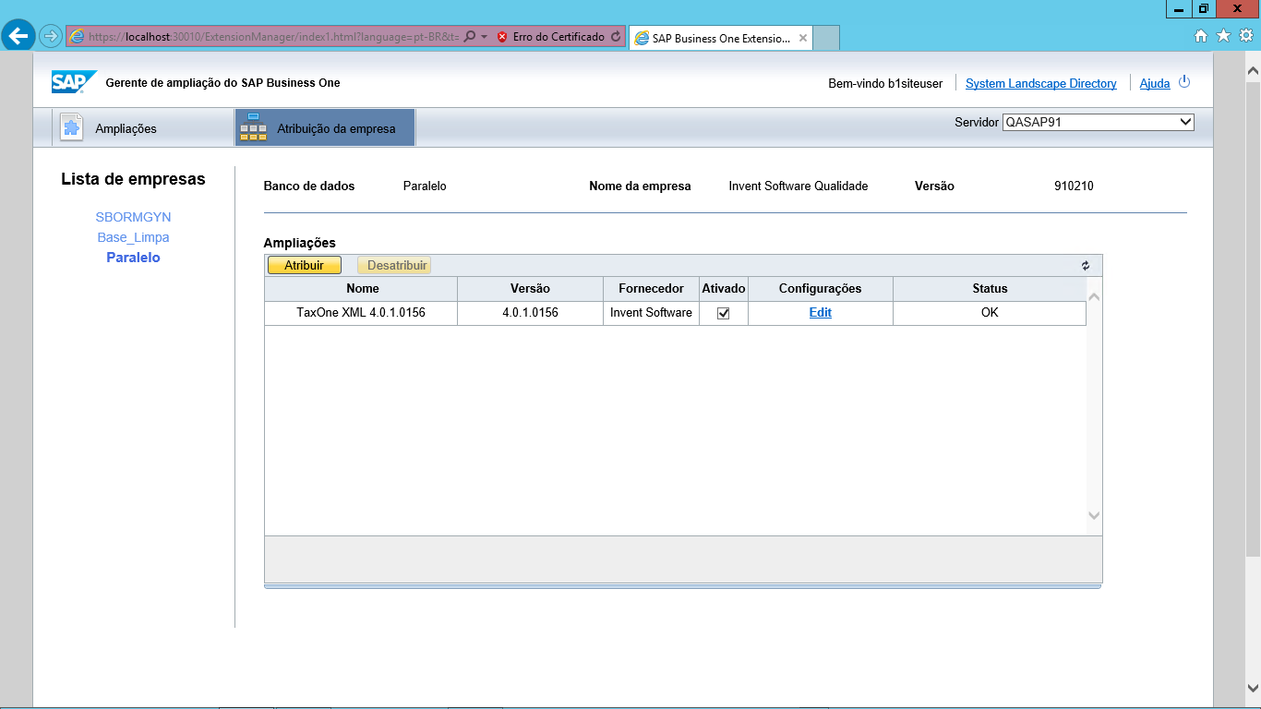
Task: Click the table scroll up arrow
Action: [x=1095, y=297]
